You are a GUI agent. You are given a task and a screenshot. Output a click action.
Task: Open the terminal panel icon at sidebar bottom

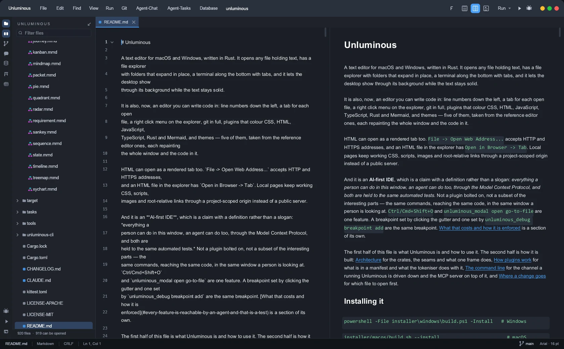click(x=6, y=332)
